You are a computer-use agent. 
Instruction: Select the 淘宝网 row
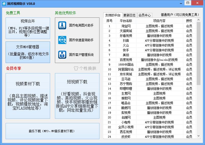tap(150, 26)
